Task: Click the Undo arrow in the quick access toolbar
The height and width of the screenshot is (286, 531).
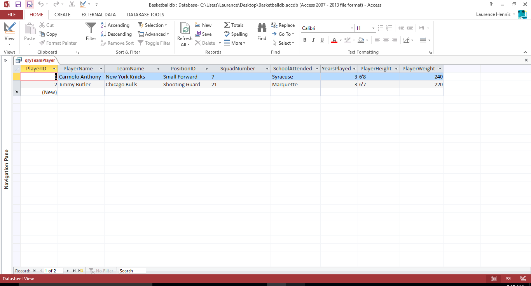Action: (41, 5)
